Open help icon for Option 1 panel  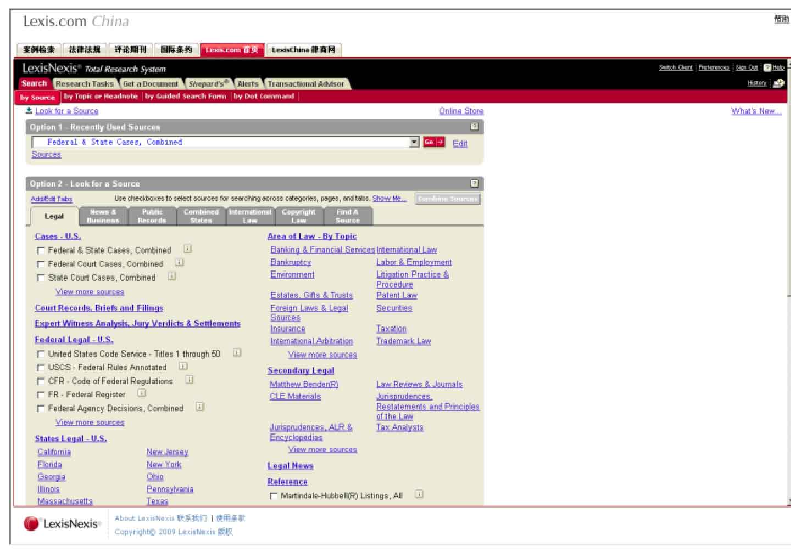[x=475, y=126]
